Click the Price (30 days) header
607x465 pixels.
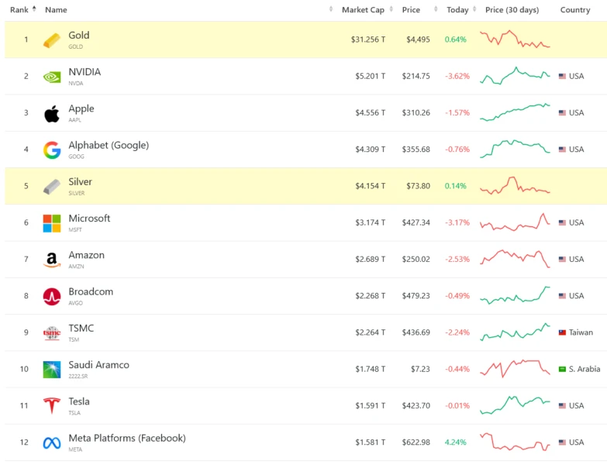pos(512,10)
